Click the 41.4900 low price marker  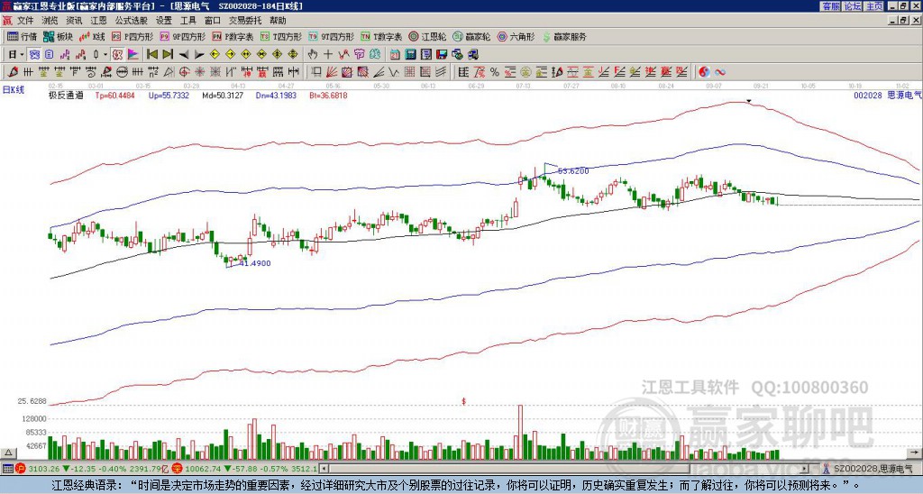click(255, 263)
